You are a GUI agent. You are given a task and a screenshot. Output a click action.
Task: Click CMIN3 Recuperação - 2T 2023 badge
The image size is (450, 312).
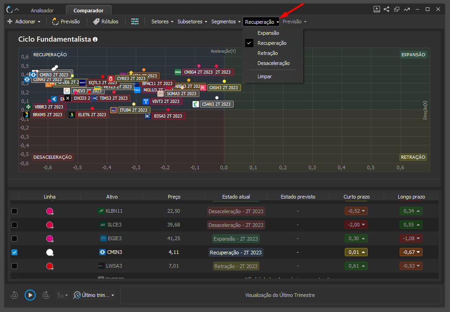[236, 252]
